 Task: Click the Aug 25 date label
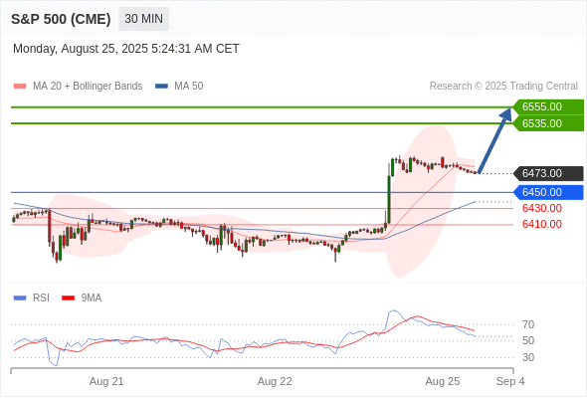click(x=443, y=381)
